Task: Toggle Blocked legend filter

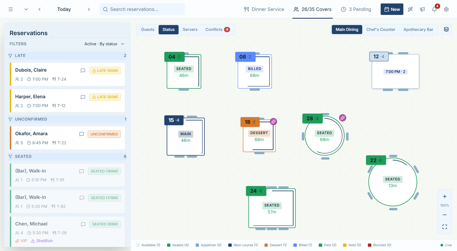Action: (380, 245)
